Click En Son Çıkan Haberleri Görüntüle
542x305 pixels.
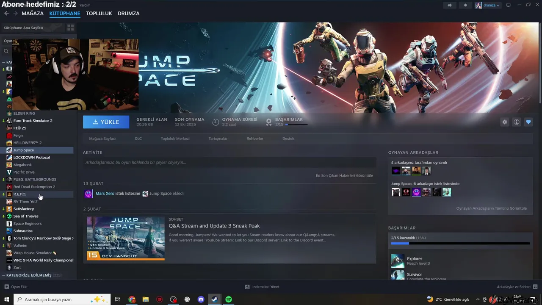pos(344,175)
